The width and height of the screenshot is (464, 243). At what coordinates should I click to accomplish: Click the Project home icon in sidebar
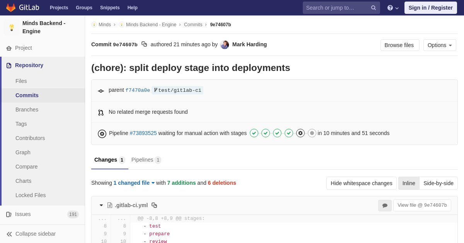9,48
